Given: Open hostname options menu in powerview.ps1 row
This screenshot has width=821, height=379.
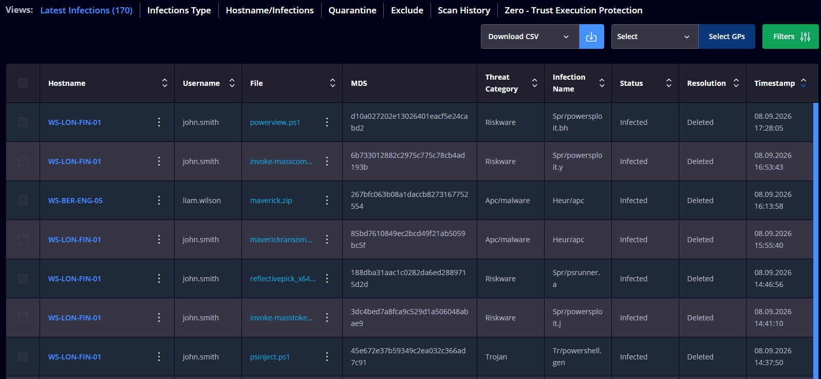Looking at the screenshot, I should click(159, 122).
